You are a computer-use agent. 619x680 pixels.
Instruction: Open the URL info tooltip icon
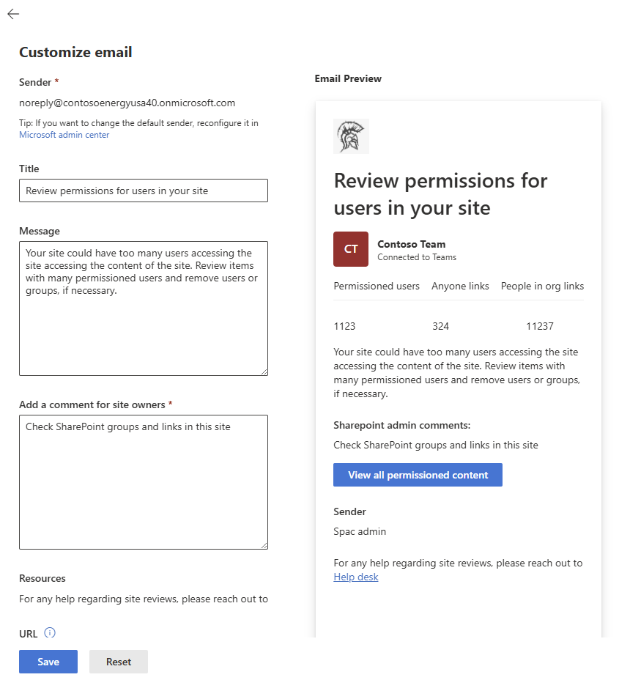click(51, 633)
